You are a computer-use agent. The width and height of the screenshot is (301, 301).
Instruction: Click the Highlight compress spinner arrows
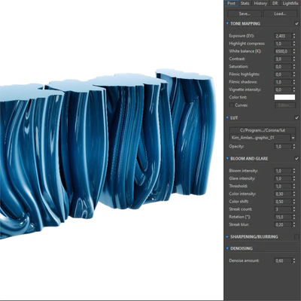[294, 44]
